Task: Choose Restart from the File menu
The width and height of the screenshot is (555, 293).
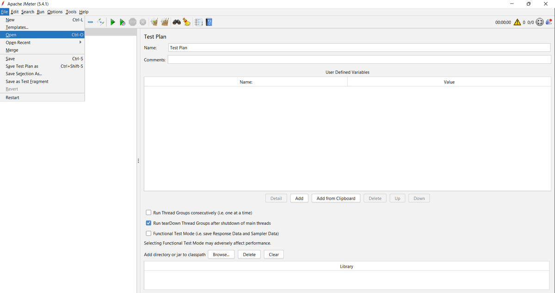Action: coord(43,97)
